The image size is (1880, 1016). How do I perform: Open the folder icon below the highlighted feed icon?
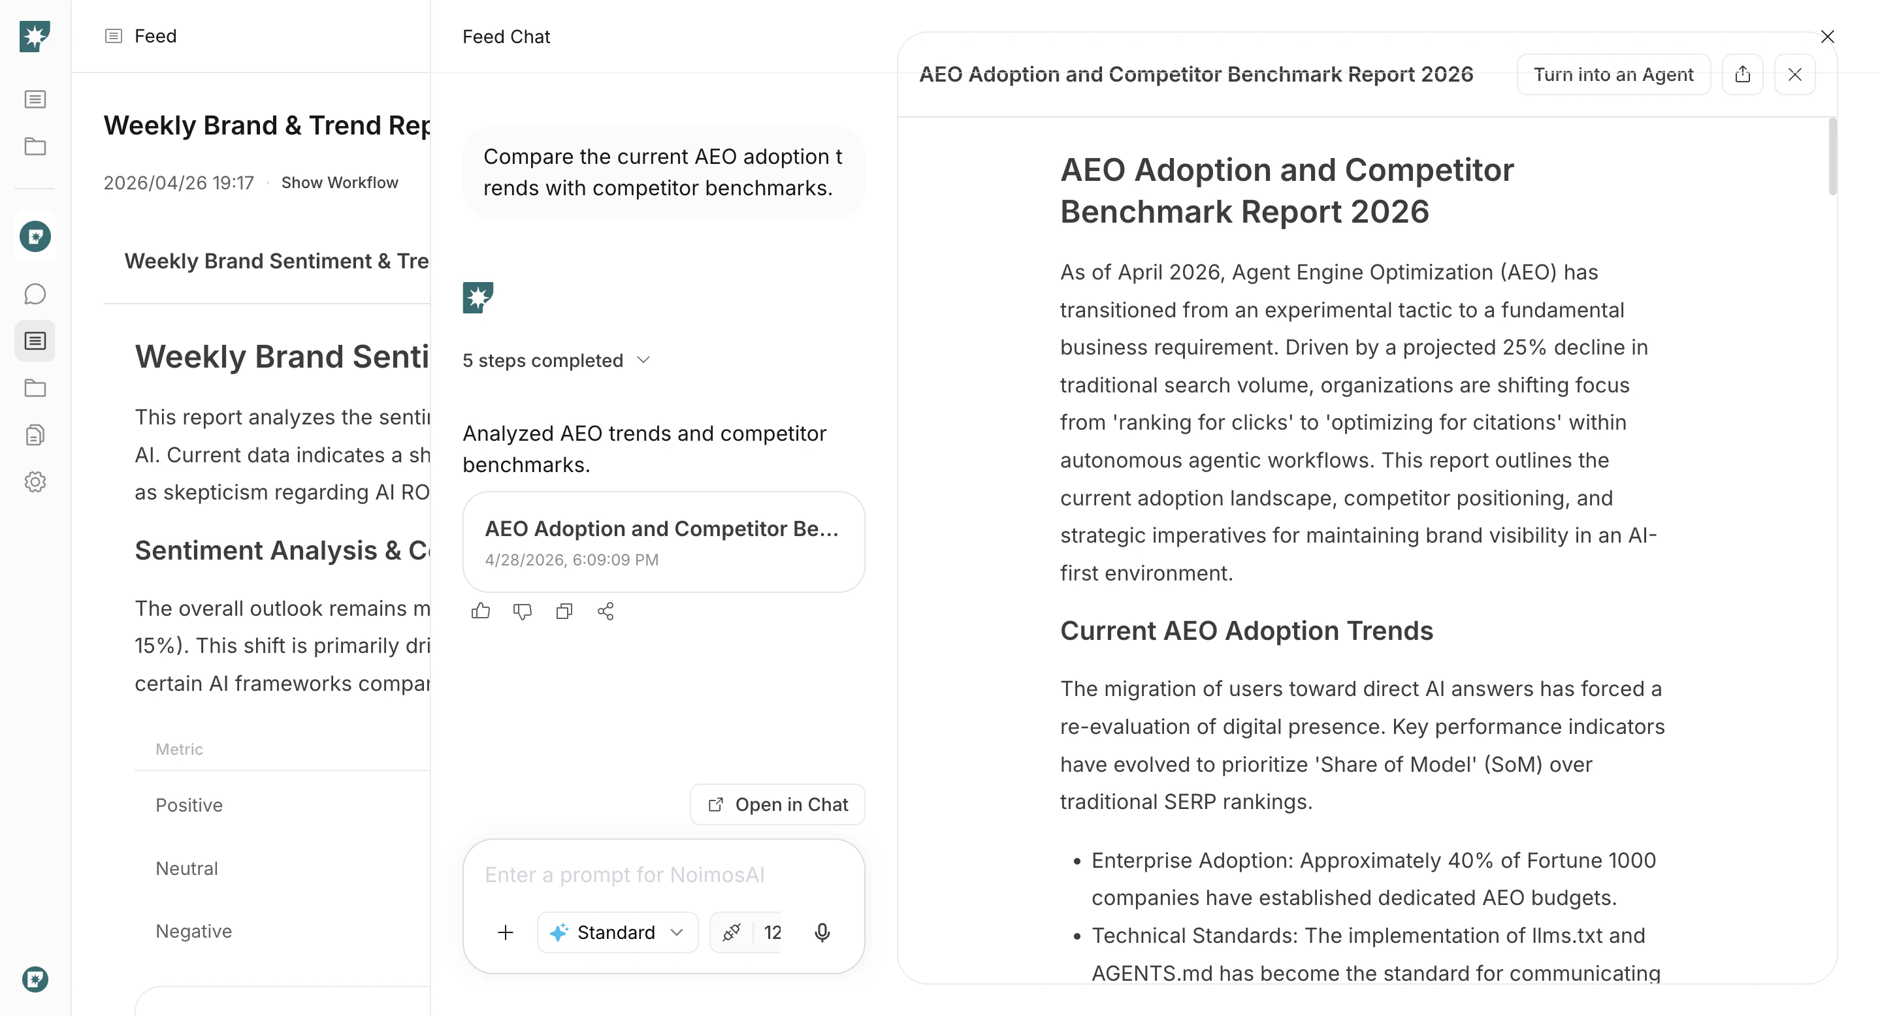35,388
